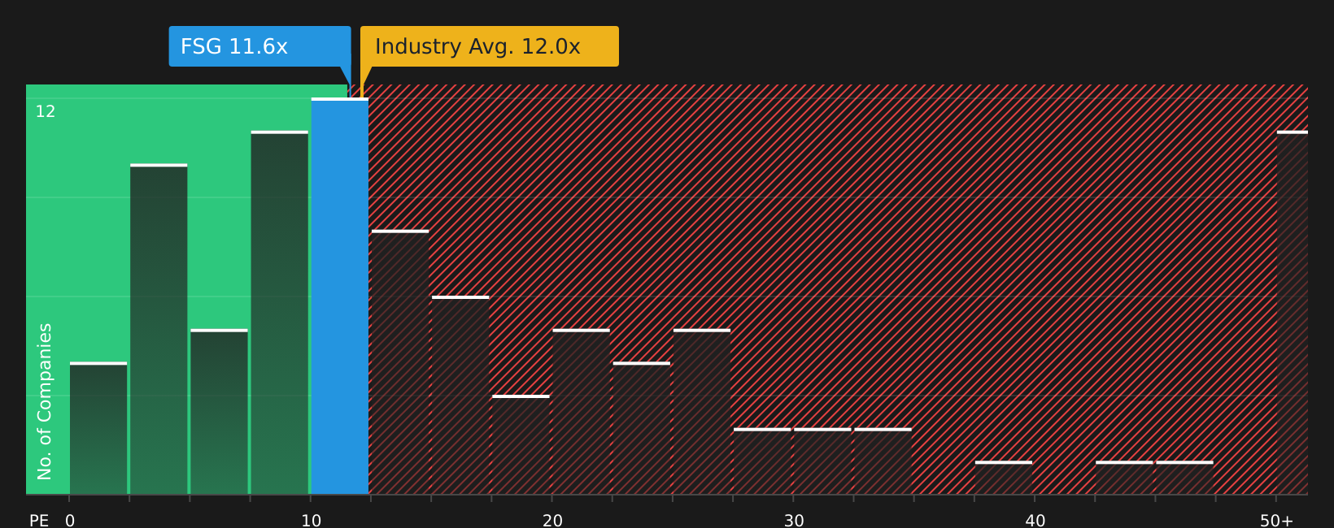Click the third green histogram bar
Image resolution: width=1334 pixels, height=528 pixels.
(219, 412)
